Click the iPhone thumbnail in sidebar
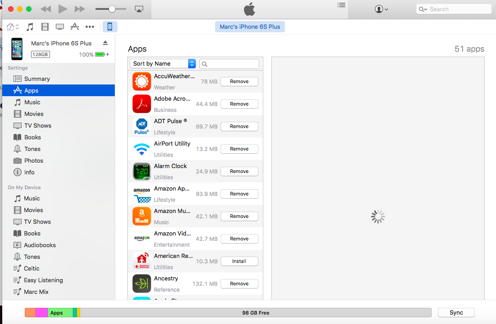This screenshot has height=324, width=496. tap(17, 49)
